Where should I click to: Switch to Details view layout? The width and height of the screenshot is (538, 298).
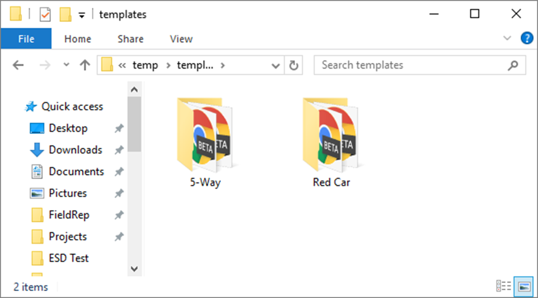[503, 286]
